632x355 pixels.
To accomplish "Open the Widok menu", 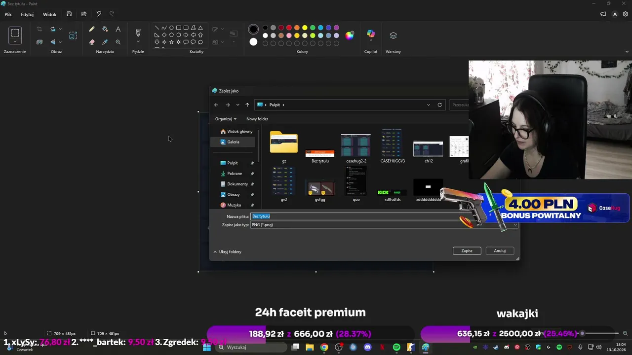I will pos(49,14).
